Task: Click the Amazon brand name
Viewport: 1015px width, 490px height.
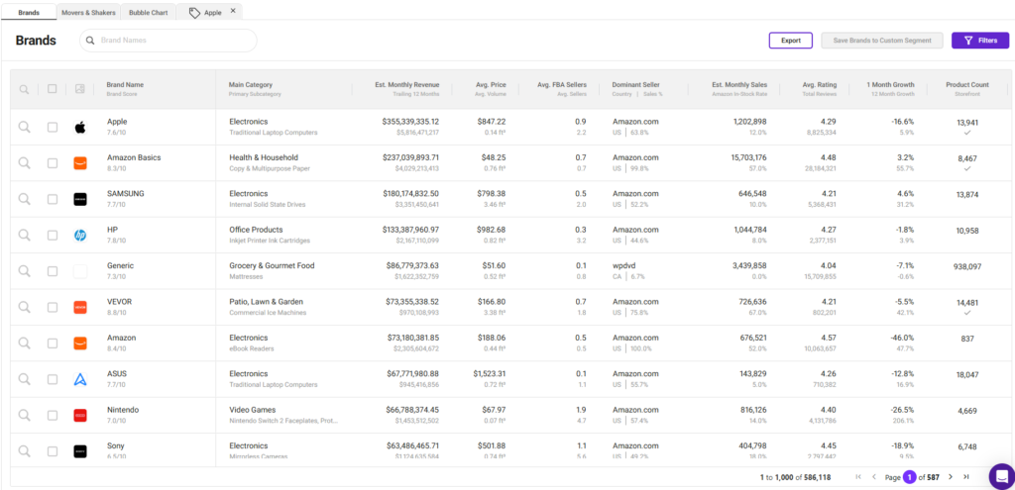Action: [x=122, y=338]
